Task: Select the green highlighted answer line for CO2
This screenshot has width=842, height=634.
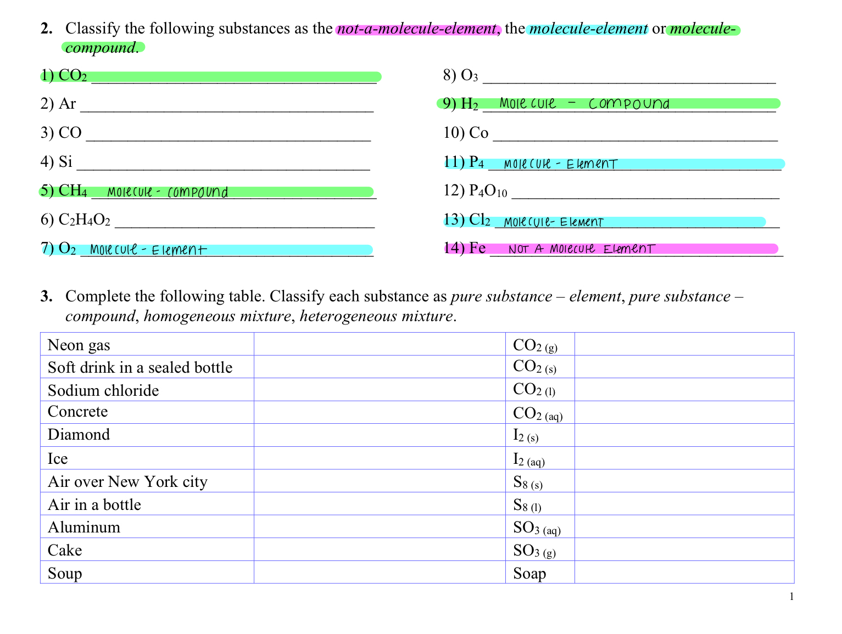Action: point(236,76)
